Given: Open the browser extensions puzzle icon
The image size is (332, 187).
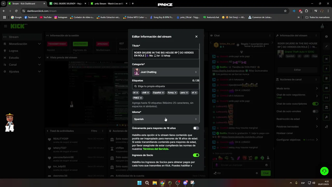Looking at the screenshot, I should coord(307,11).
